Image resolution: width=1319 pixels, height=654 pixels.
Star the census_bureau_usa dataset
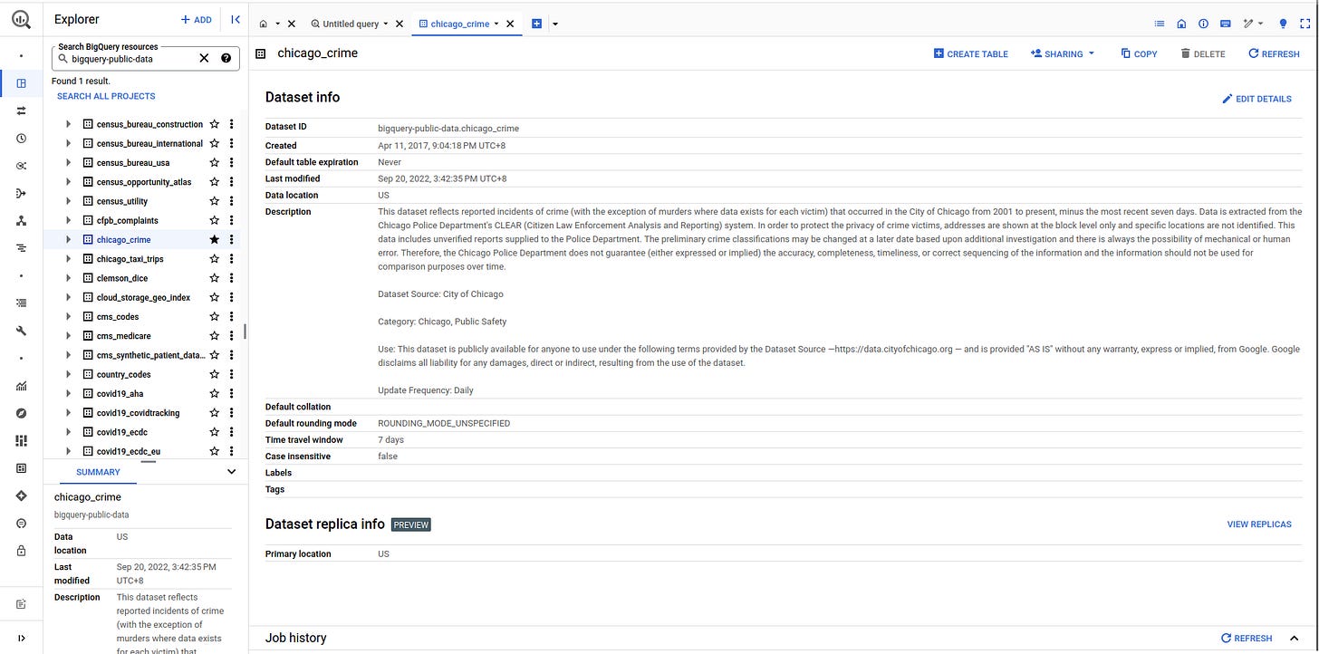coord(215,163)
